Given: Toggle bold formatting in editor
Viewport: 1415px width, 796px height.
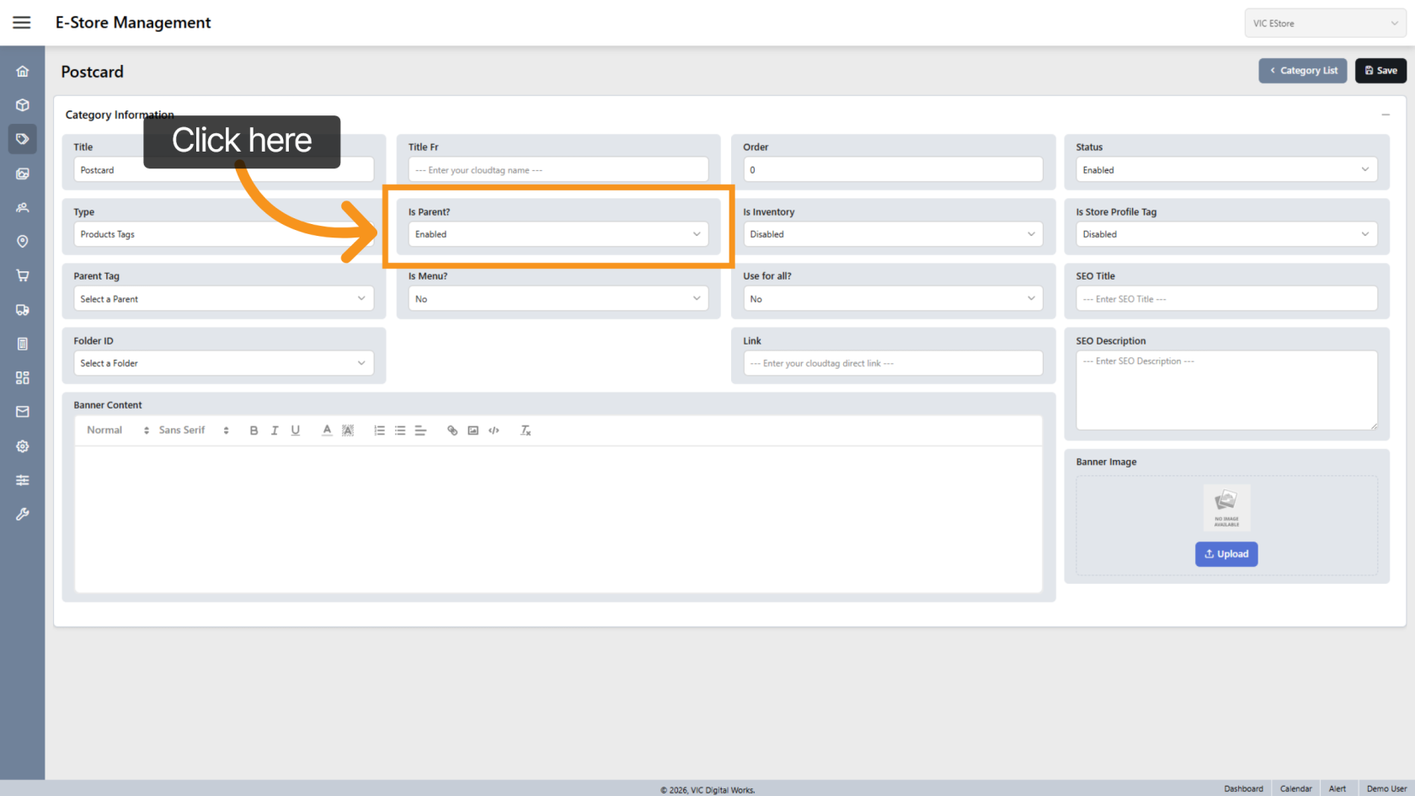Looking at the screenshot, I should tap(254, 430).
